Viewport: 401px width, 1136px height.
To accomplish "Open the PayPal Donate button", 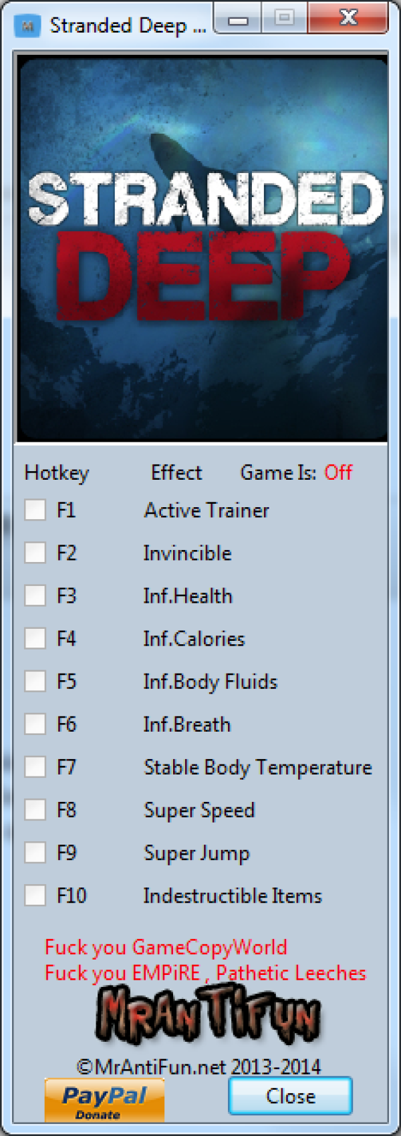I will tap(104, 1101).
